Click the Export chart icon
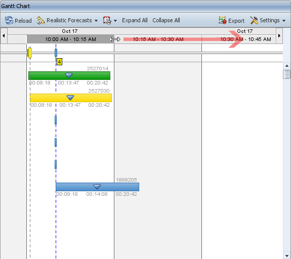The width and height of the screenshot is (291, 259). point(222,20)
